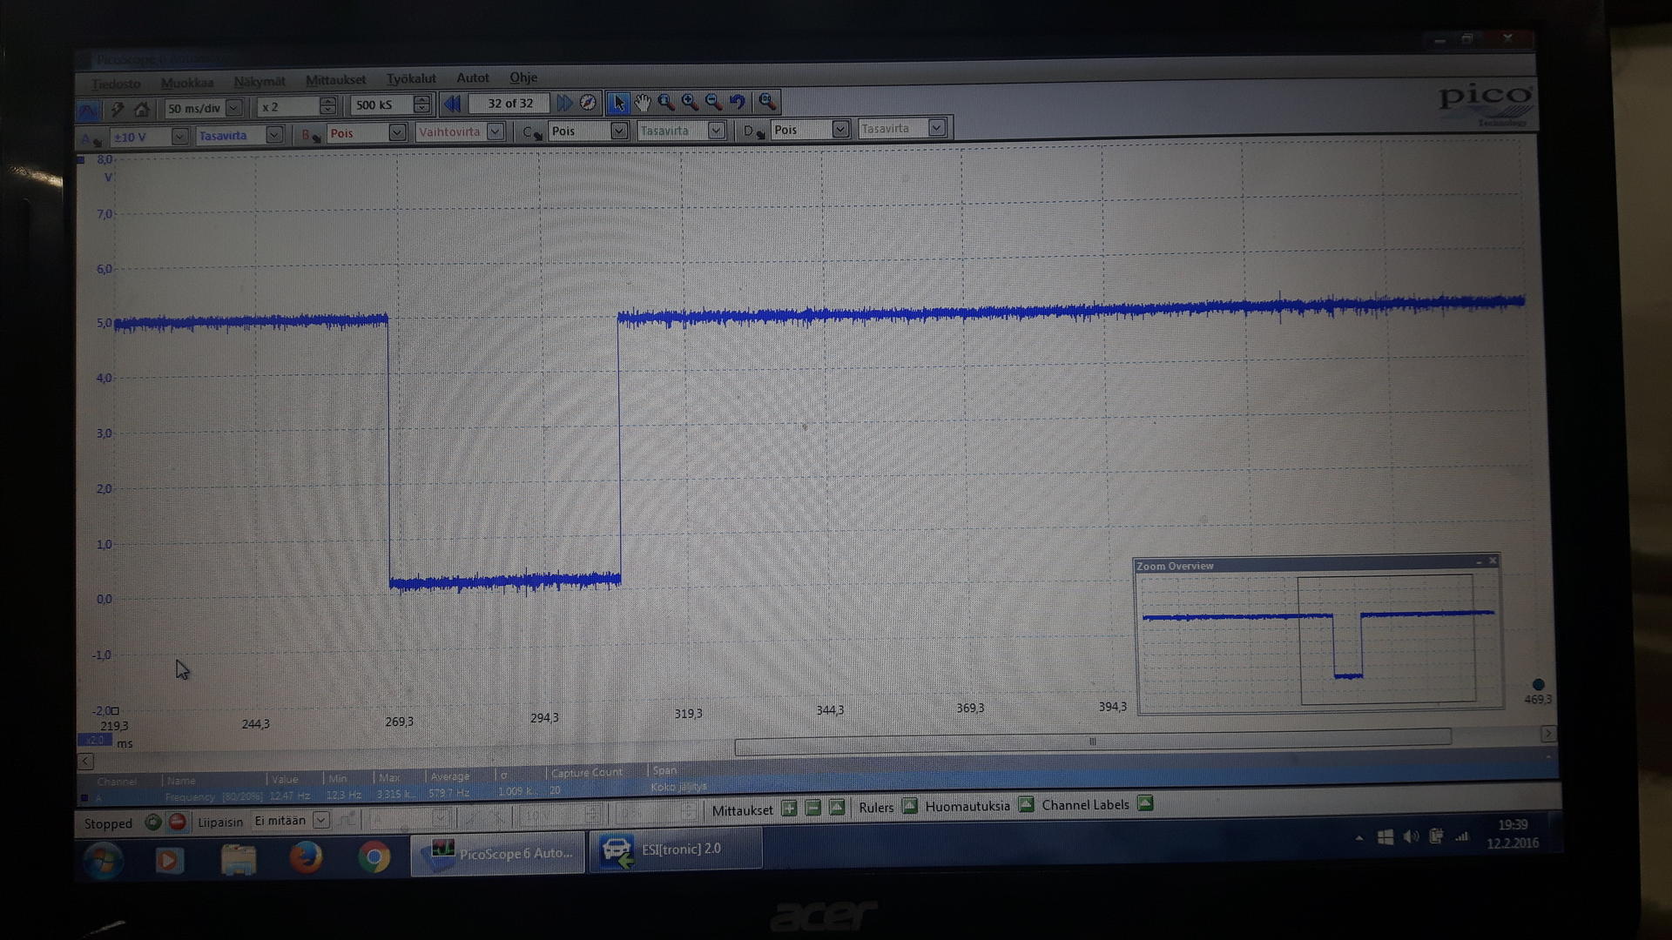Open ESI[tronic] 2.0 from the taskbar
The height and width of the screenshot is (940, 1672).
(675, 849)
